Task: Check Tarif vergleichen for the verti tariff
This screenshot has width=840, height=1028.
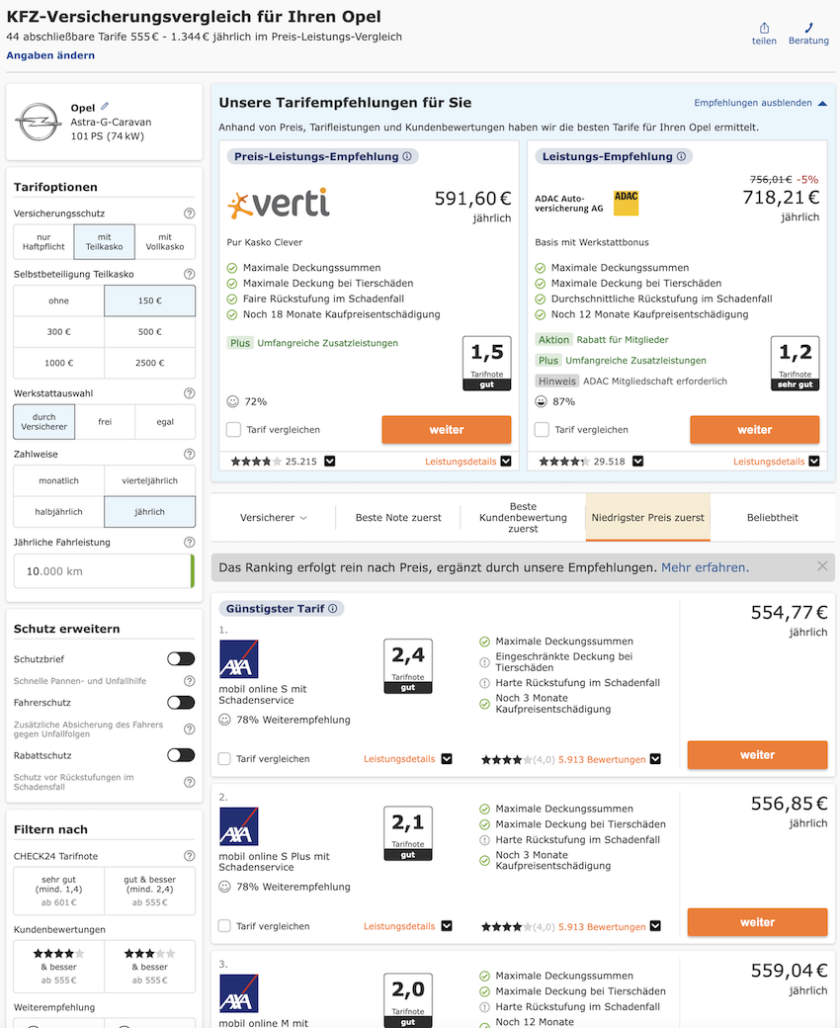Action: (x=233, y=429)
